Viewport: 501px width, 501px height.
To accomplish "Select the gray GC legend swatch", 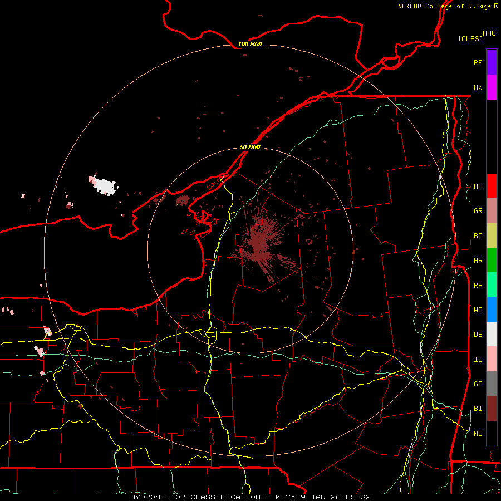I will tap(492, 384).
